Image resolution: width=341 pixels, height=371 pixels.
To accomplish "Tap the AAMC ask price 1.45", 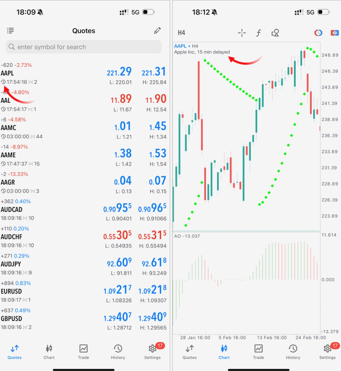I will click(158, 126).
